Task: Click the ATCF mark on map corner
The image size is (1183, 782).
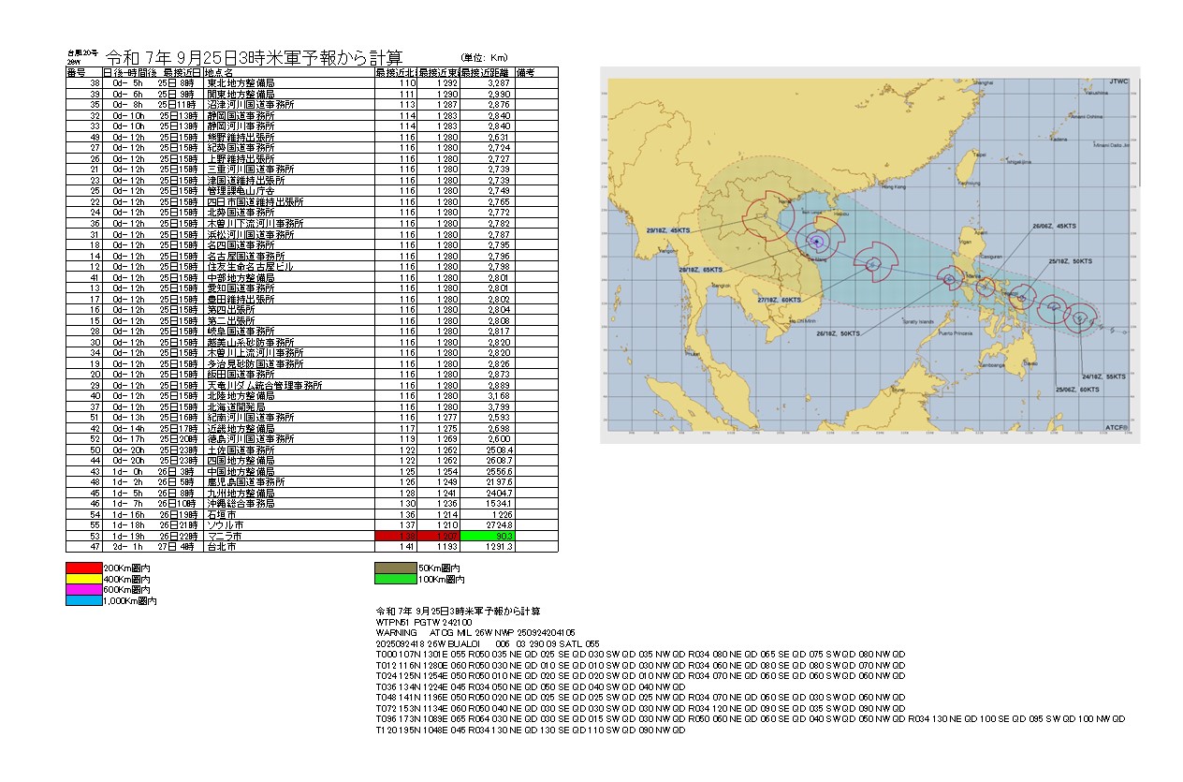Action: point(1117,427)
